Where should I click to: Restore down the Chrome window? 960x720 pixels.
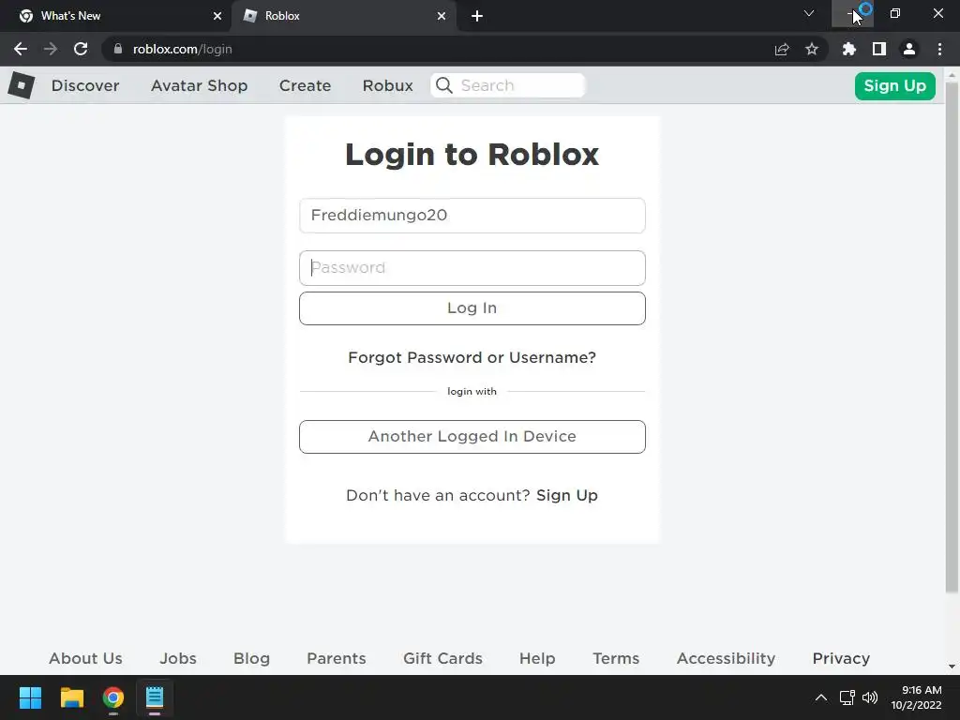click(x=895, y=13)
